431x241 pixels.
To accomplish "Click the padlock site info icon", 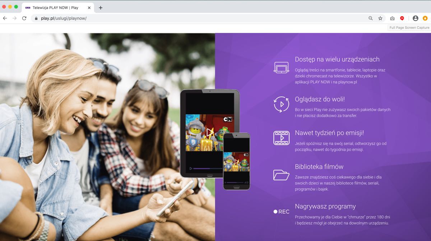I will coord(36,18).
